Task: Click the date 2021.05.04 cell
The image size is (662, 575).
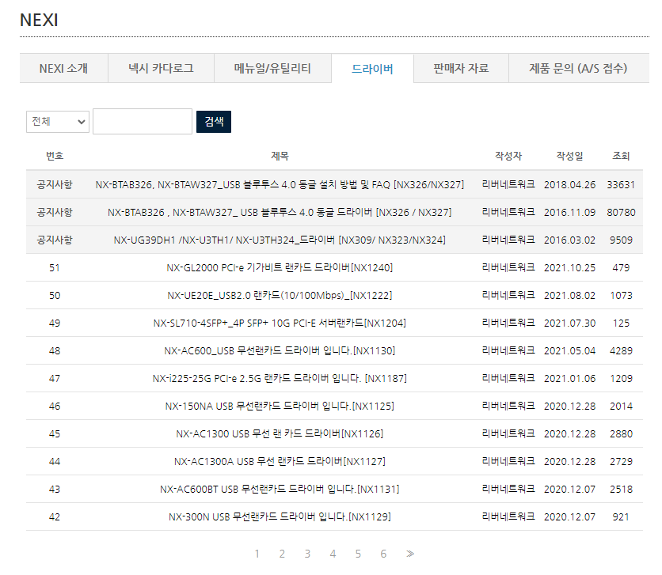Action: click(x=569, y=350)
